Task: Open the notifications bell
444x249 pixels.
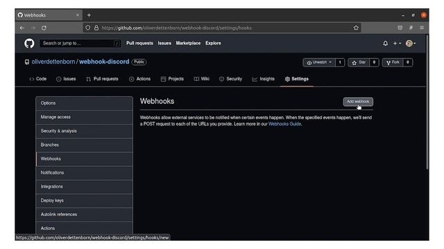Action: pyautogui.click(x=386, y=44)
